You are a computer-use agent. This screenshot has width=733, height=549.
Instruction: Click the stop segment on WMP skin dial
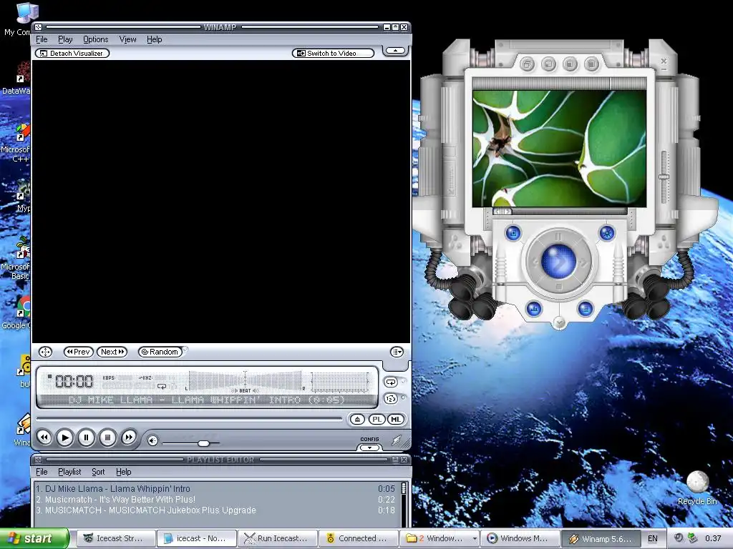pyautogui.click(x=558, y=287)
